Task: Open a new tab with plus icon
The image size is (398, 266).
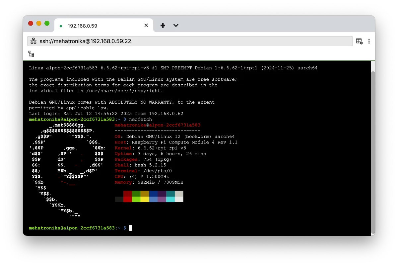Action: pyautogui.click(x=163, y=26)
